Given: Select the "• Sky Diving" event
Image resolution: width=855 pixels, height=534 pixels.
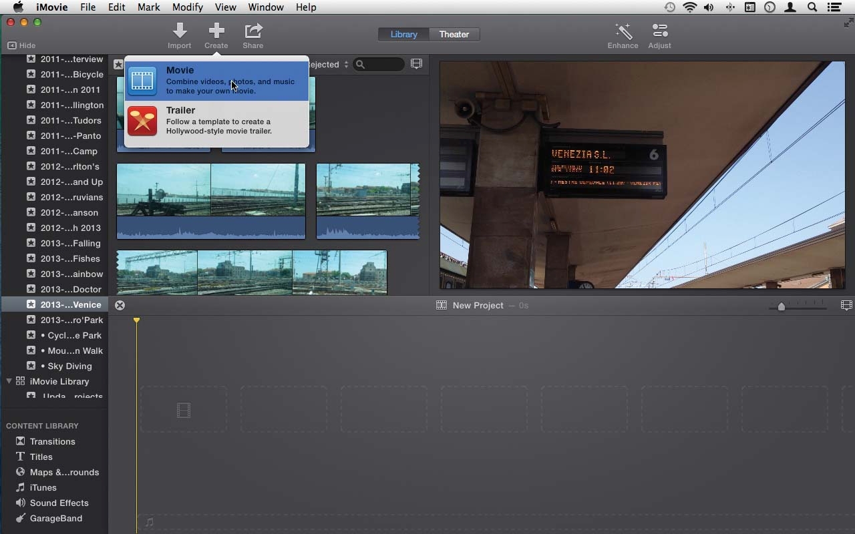Looking at the screenshot, I should [54, 366].
